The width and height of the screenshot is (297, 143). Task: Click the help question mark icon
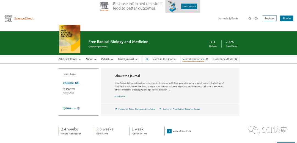pos(256,19)
